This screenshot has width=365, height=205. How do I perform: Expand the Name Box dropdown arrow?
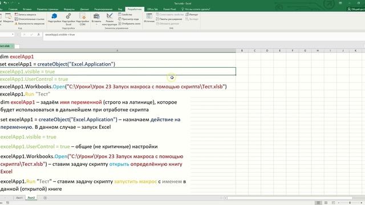[x=13, y=34]
